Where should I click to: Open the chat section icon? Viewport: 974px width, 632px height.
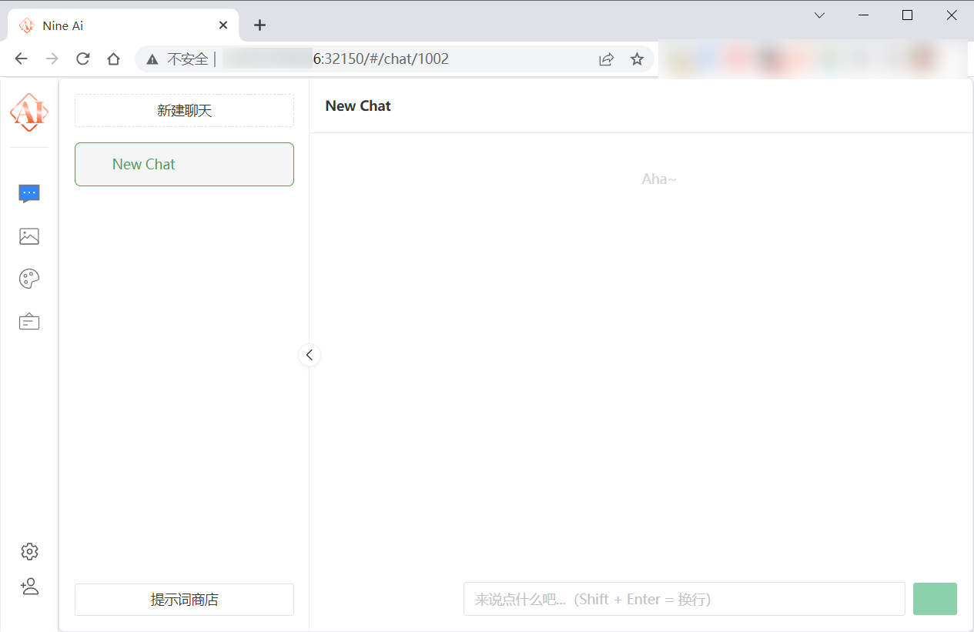click(x=29, y=193)
